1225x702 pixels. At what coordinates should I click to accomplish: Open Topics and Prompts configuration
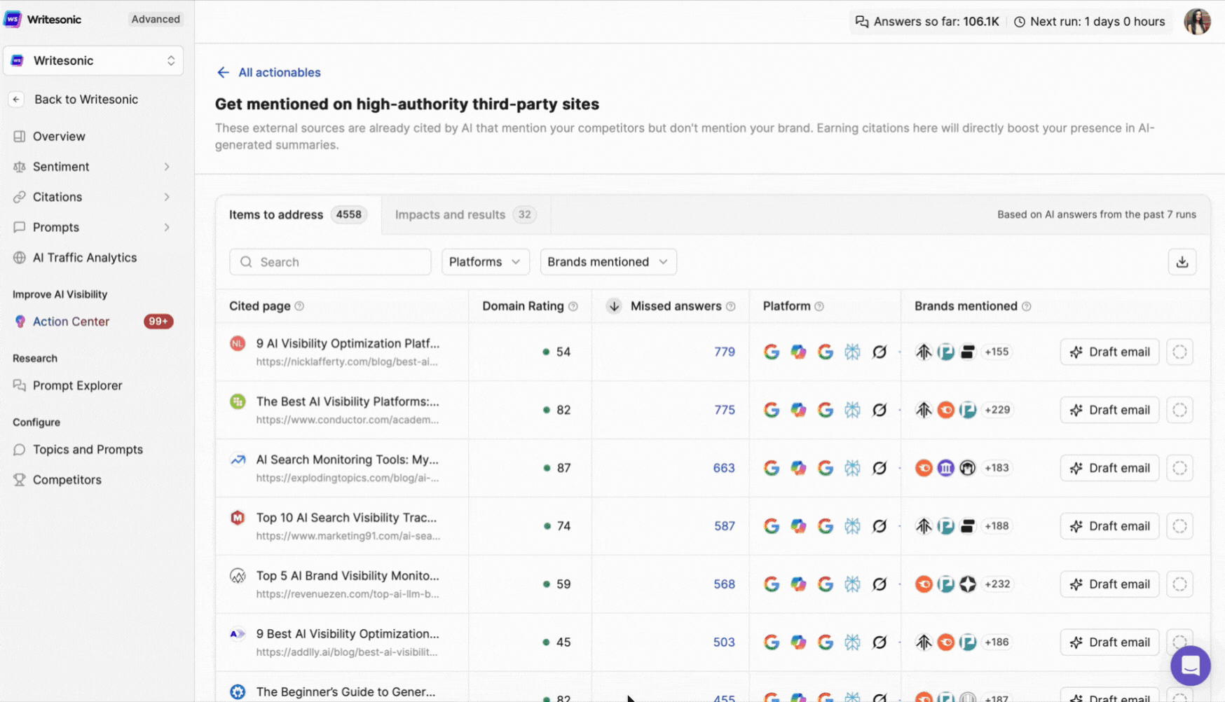tap(88, 449)
